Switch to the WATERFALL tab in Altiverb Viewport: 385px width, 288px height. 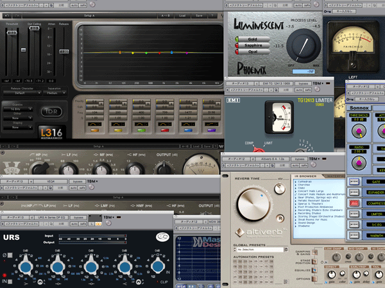(335, 176)
